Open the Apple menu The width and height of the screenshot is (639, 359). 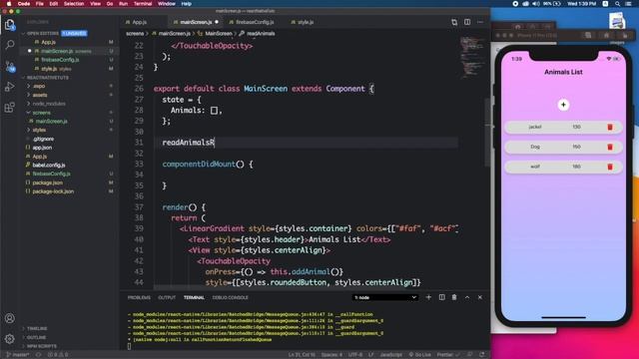click(9, 4)
